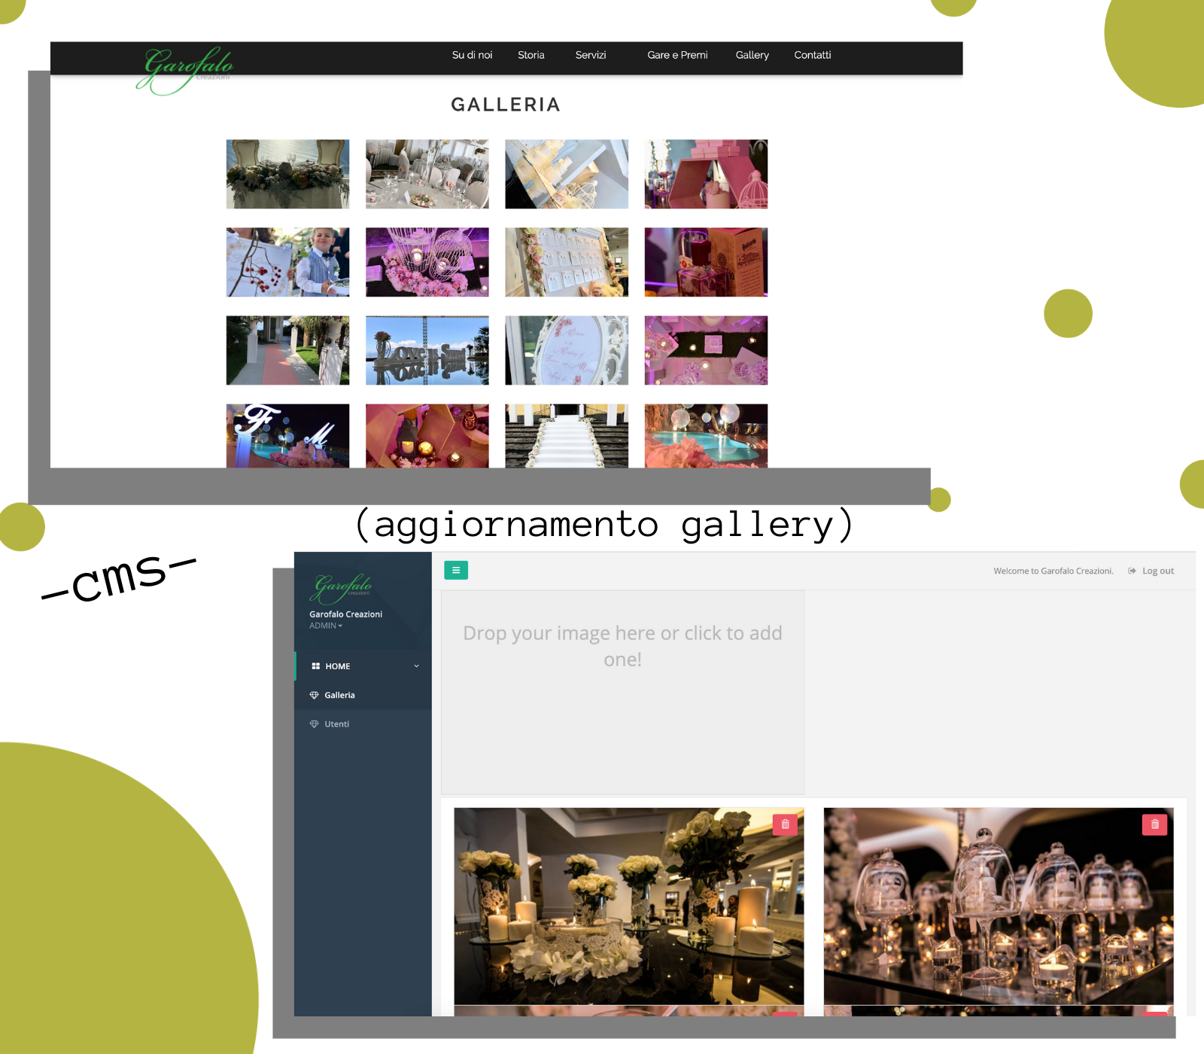The width and height of the screenshot is (1204, 1054).
Task: Select Gallery in the top navigation
Action: [752, 55]
